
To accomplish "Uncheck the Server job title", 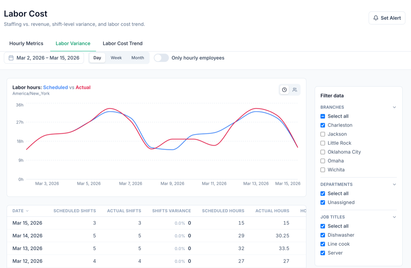I will tap(323, 253).
